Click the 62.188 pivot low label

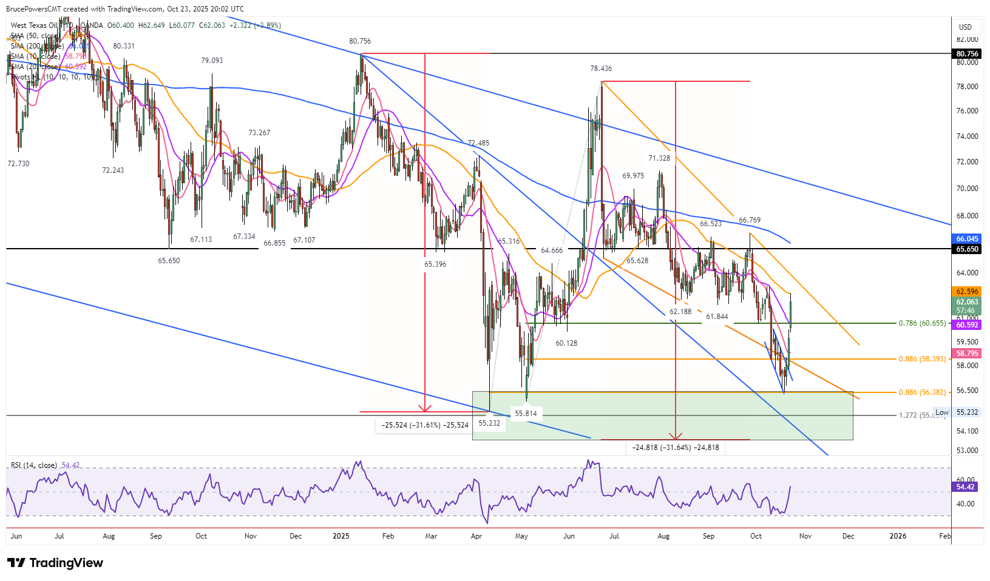[680, 312]
